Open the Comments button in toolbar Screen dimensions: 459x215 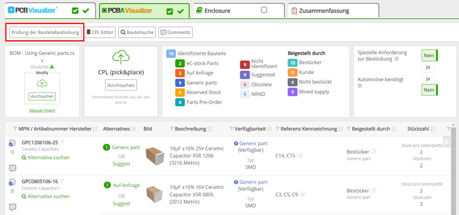(175, 33)
